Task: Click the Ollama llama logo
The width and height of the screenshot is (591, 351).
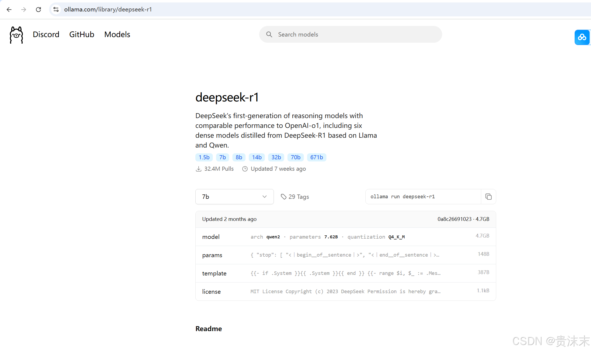Action: (16, 35)
